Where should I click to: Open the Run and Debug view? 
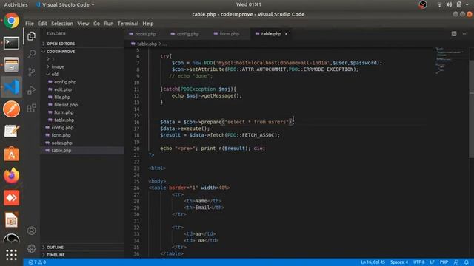pyautogui.click(x=31, y=90)
